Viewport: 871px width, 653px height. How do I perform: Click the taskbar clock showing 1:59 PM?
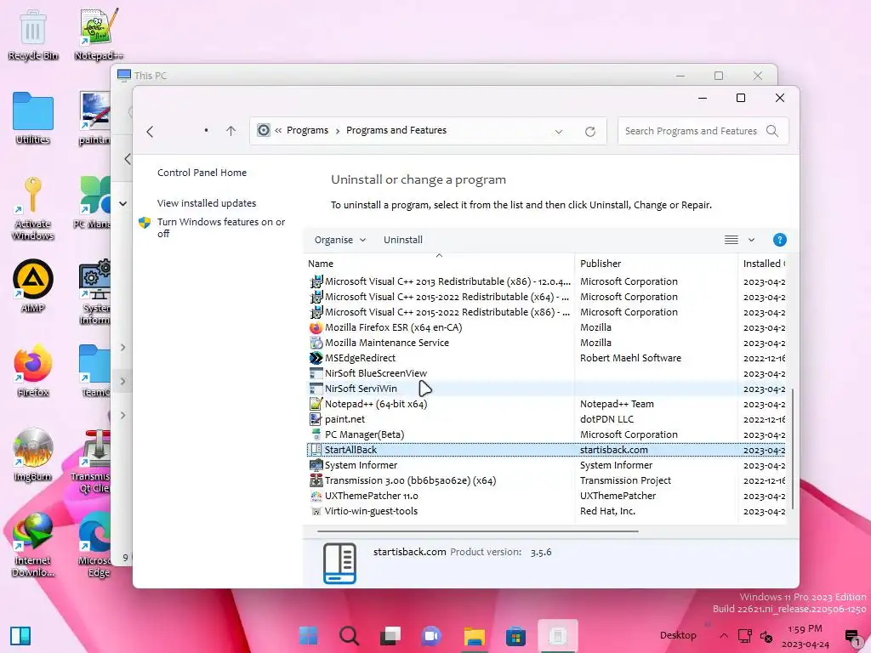tap(805, 636)
